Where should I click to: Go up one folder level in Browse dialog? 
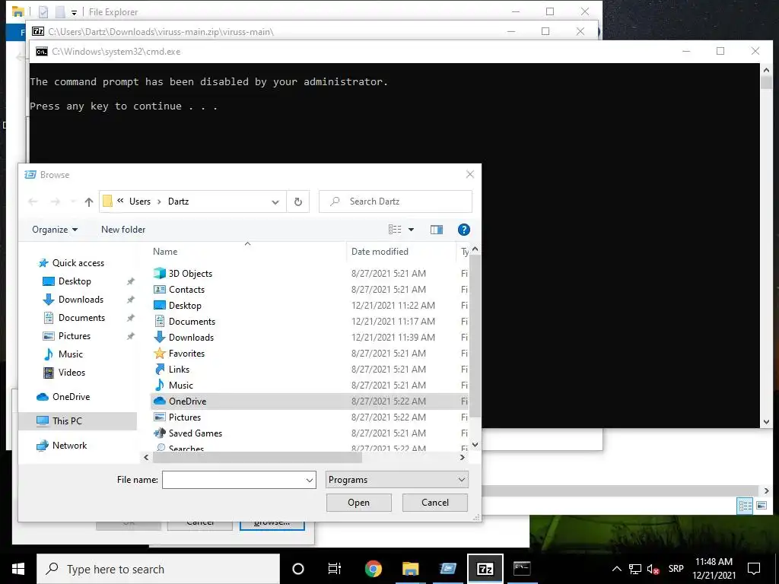89,202
